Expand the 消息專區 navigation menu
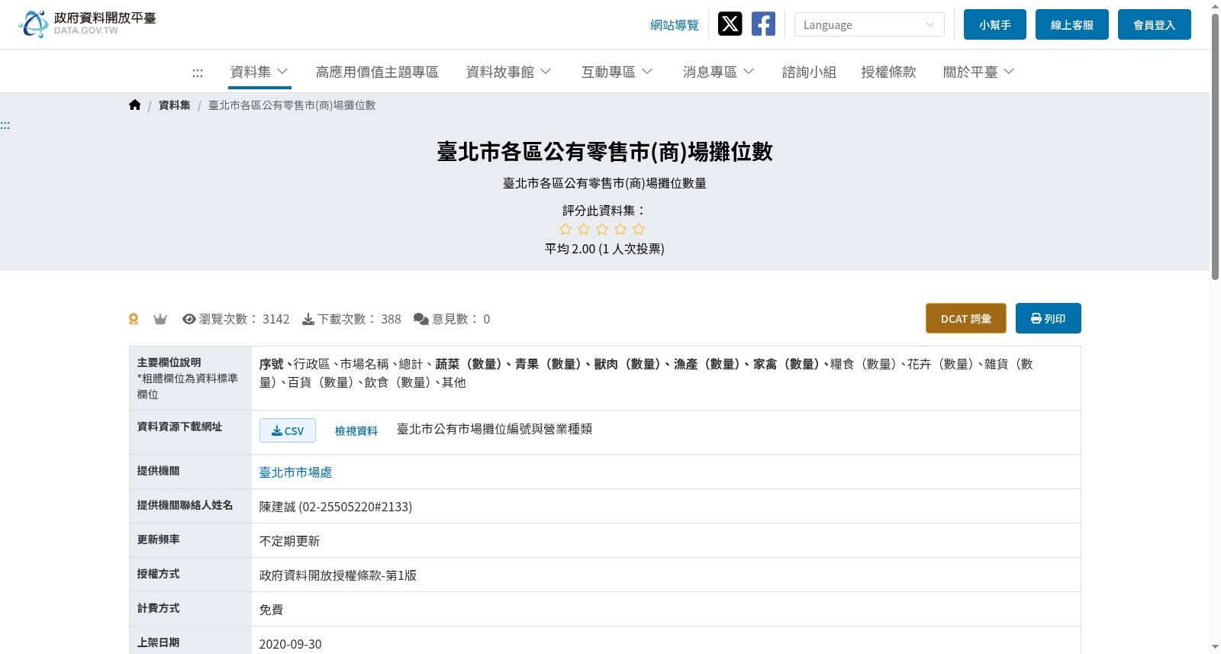This screenshot has height=654, width=1221. pos(718,72)
